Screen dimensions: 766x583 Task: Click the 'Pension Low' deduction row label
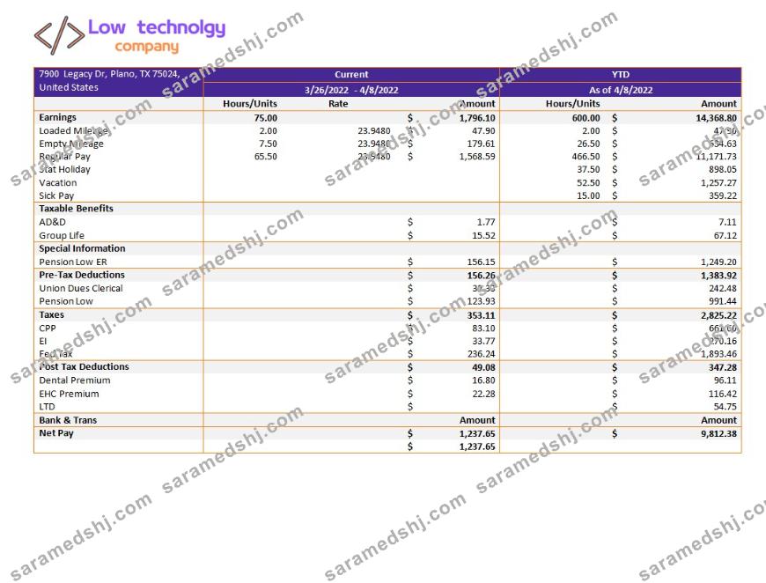pyautogui.click(x=66, y=301)
